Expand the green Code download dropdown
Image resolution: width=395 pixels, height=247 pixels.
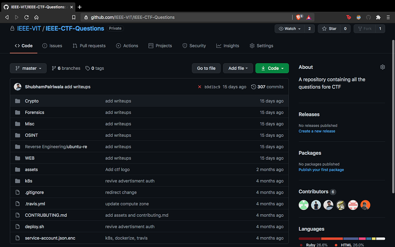pyautogui.click(x=272, y=68)
